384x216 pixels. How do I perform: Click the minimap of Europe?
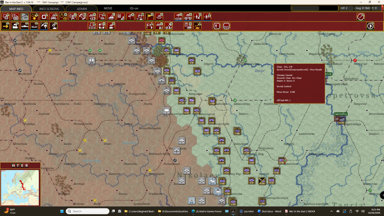(20, 188)
